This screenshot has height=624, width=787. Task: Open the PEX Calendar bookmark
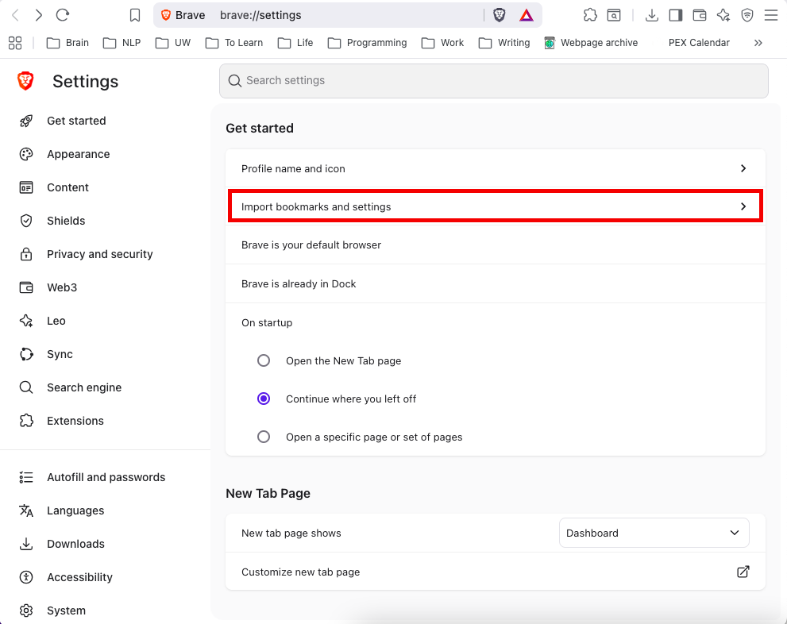point(699,43)
